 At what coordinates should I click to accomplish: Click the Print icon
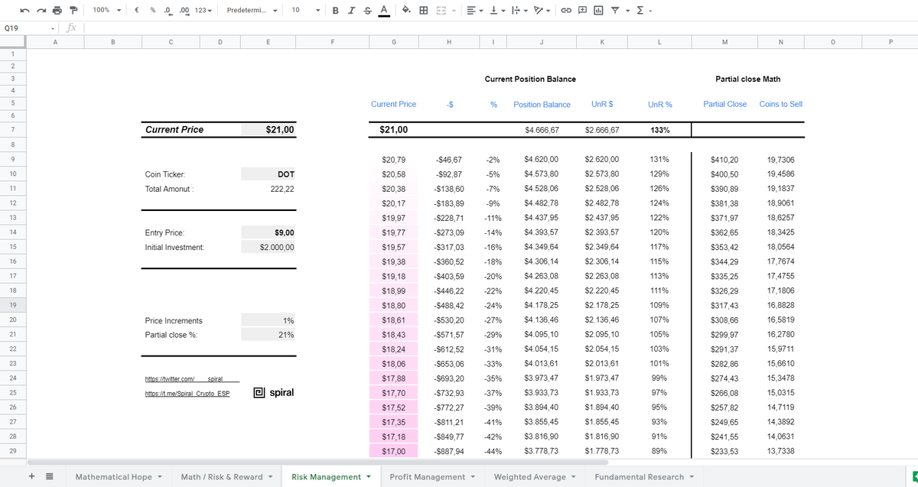[x=57, y=10]
